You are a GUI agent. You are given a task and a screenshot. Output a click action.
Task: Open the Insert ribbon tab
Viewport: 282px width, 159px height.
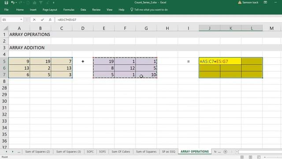pos(33,10)
